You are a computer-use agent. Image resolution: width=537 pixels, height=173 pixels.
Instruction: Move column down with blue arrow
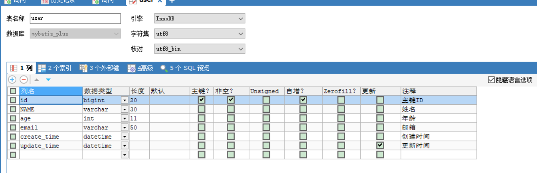[48, 80]
